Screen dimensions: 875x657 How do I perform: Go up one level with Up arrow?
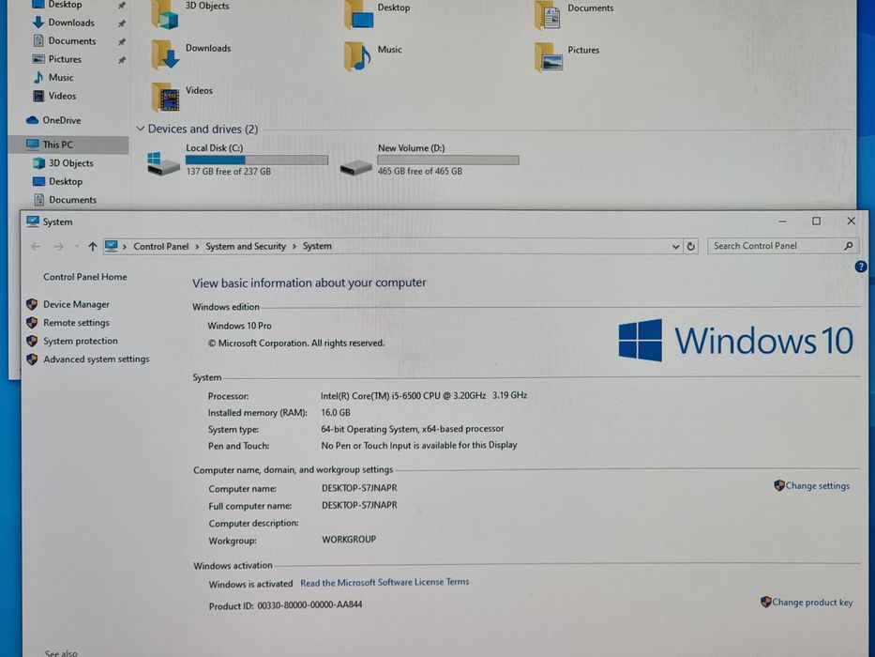[x=93, y=246]
